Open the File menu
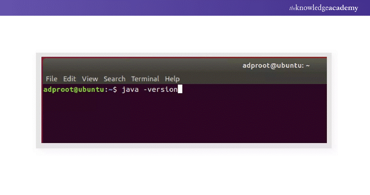Screen dimensions: 370x195 pyautogui.click(x=51, y=79)
